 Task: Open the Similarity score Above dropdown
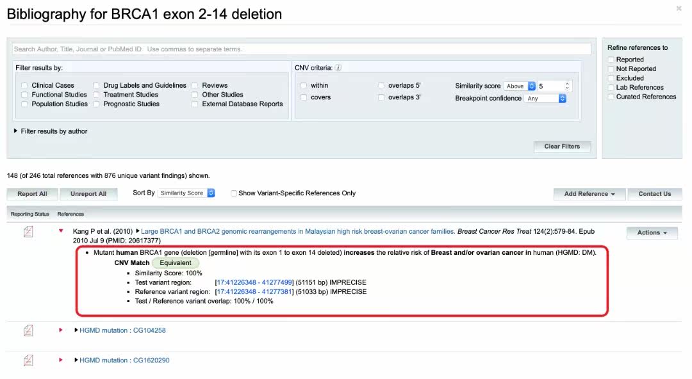(x=520, y=86)
